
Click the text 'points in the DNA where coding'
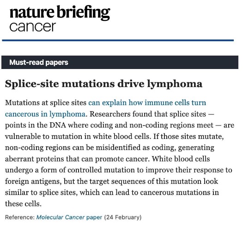click(59, 125)
